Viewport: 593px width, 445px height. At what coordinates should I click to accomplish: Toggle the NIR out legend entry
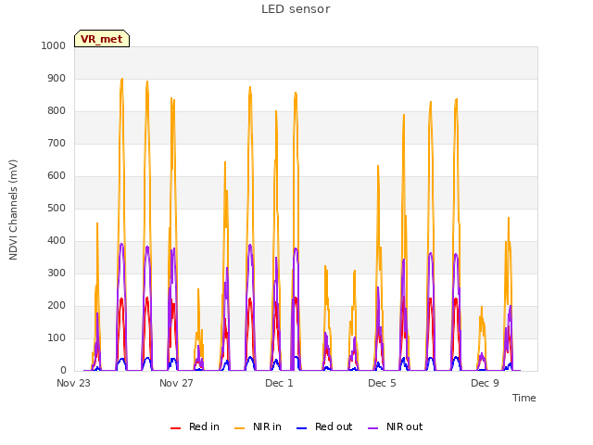[396, 426]
